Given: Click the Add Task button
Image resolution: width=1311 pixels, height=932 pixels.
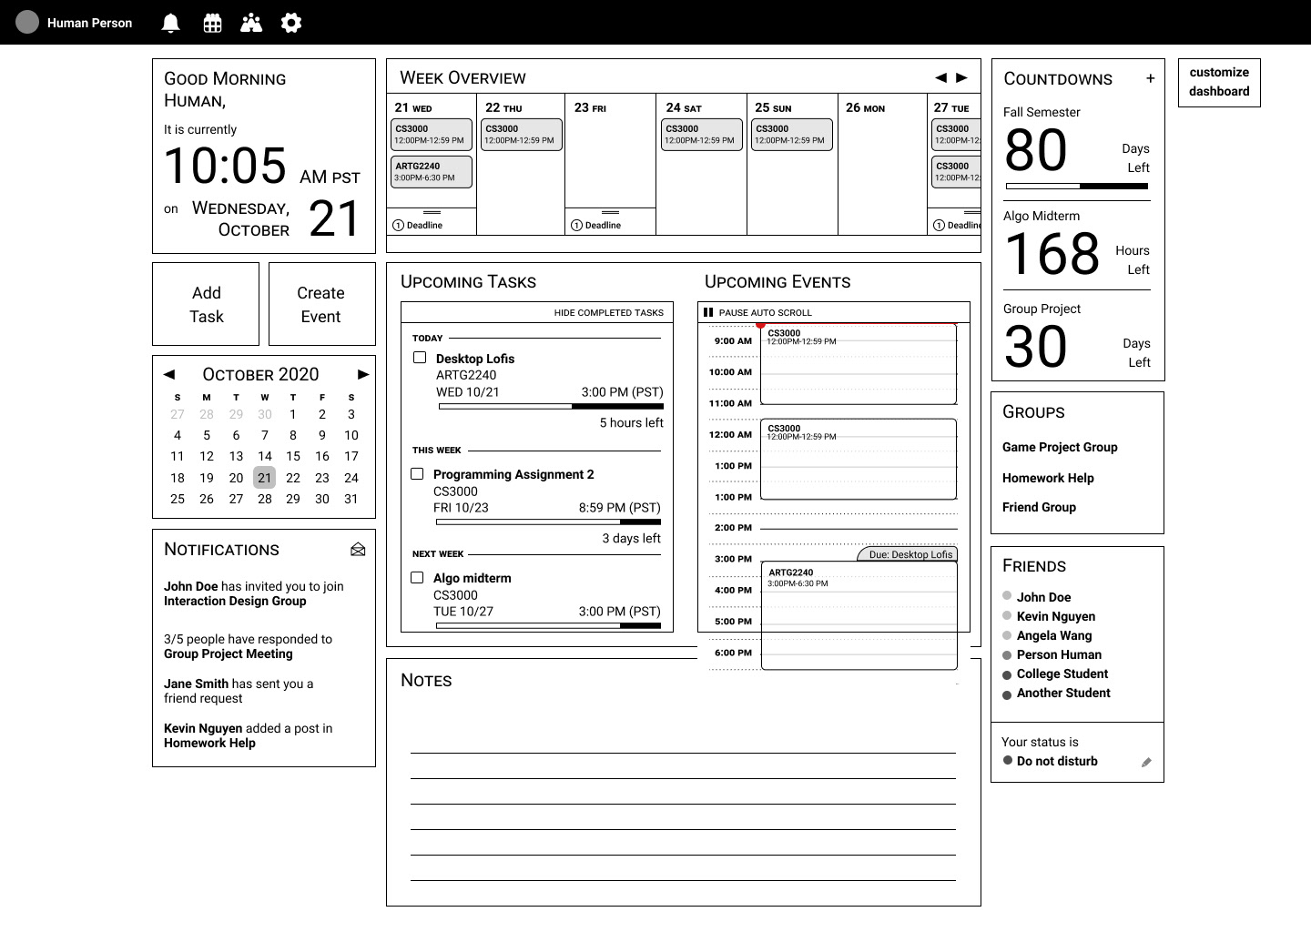Looking at the screenshot, I should 206,304.
